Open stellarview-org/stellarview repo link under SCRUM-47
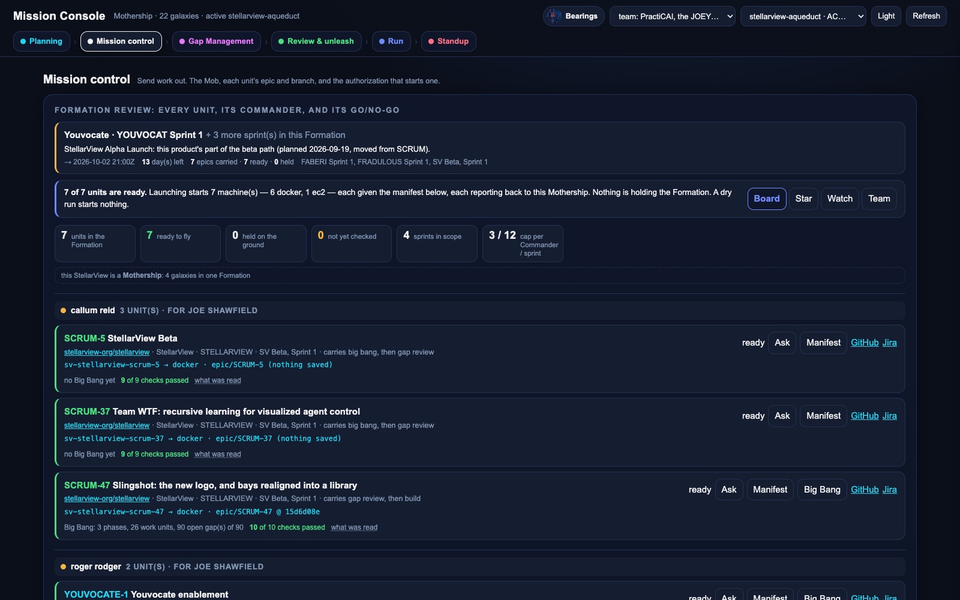960x600 pixels. [x=107, y=499]
